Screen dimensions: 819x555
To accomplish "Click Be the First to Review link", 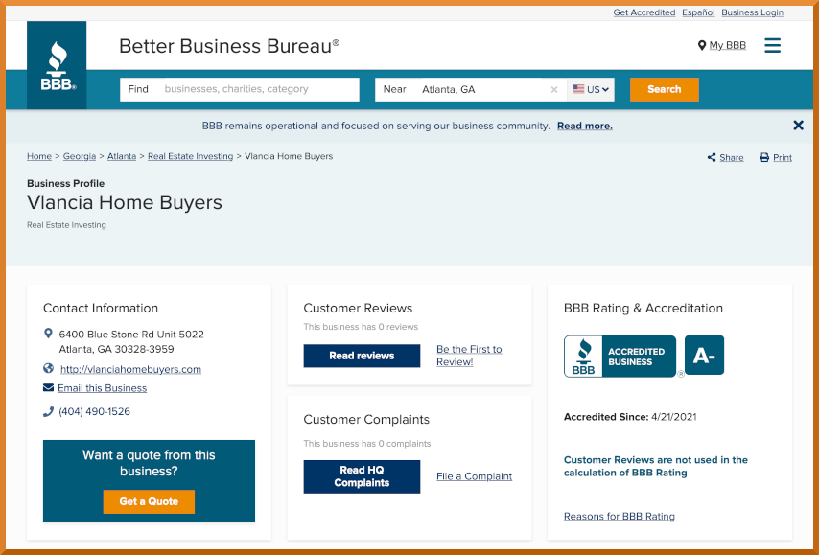I will tap(469, 356).
